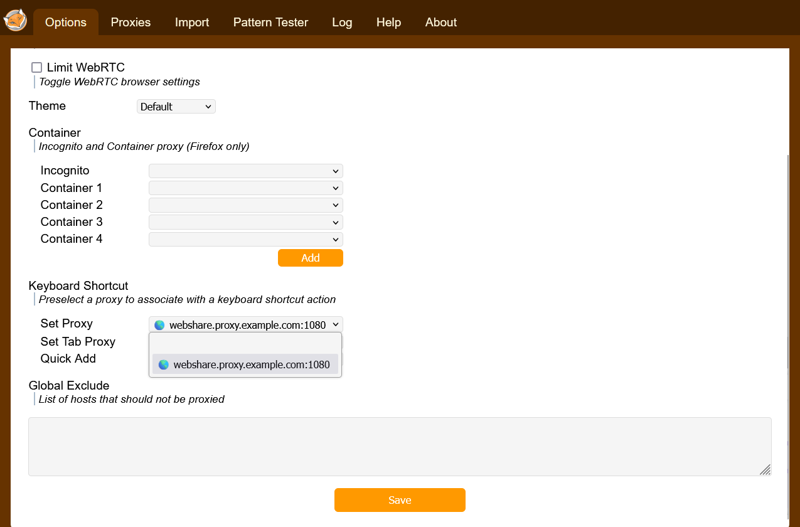Switch to the Log tab
This screenshot has height=527, width=800.
point(342,22)
